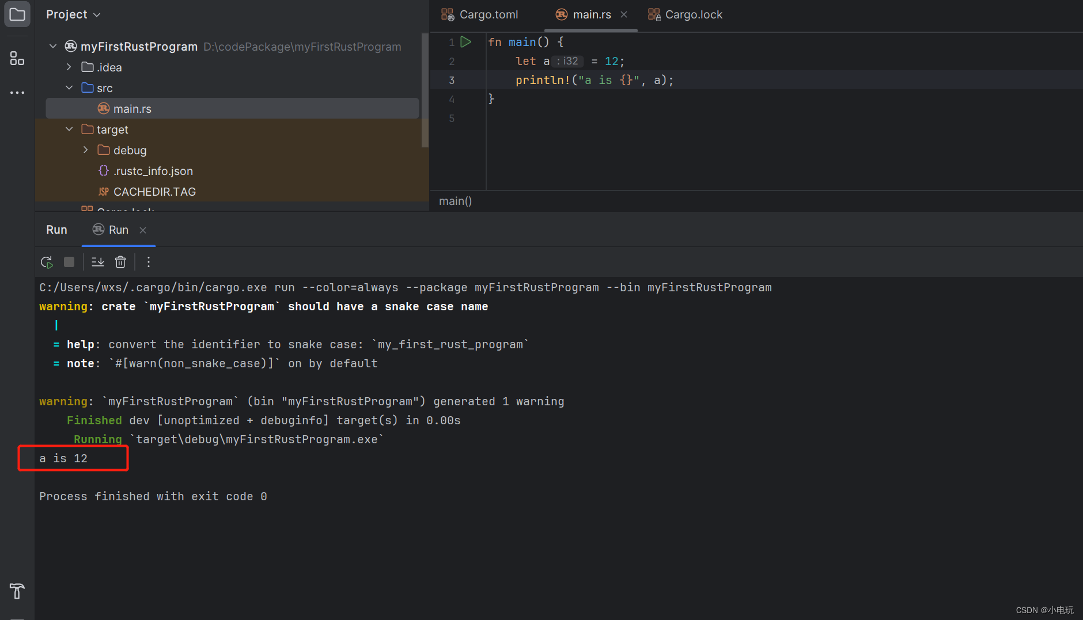Click the snake case warning line
The width and height of the screenshot is (1083, 620).
coord(264,306)
